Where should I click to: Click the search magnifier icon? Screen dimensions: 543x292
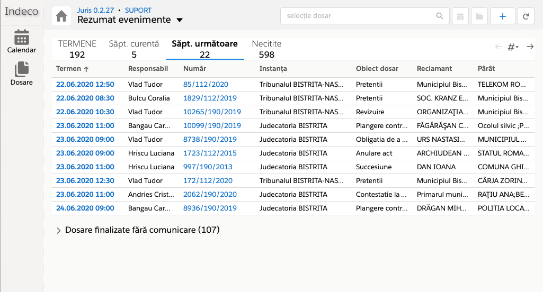coord(440,16)
